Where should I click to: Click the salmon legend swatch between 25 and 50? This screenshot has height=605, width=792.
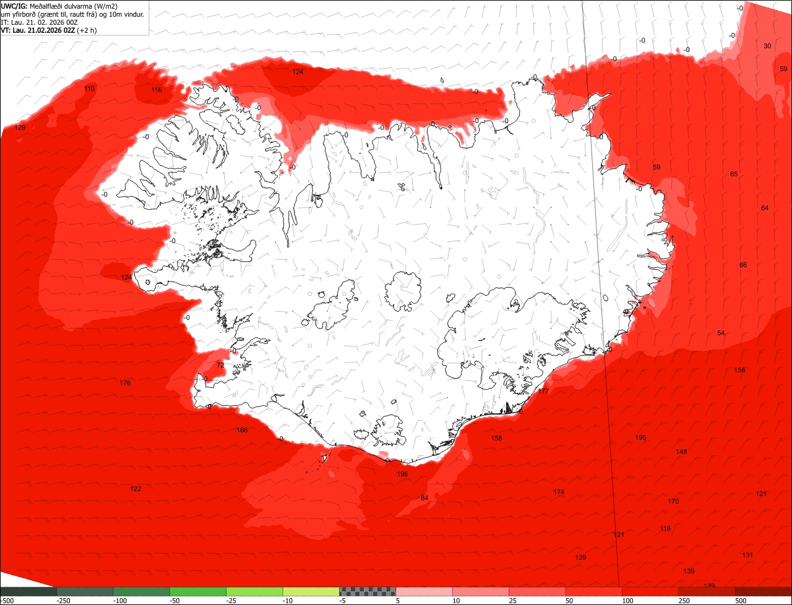coord(537,591)
